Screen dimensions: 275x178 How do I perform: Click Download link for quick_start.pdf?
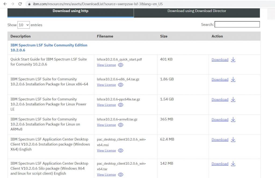point(220,60)
